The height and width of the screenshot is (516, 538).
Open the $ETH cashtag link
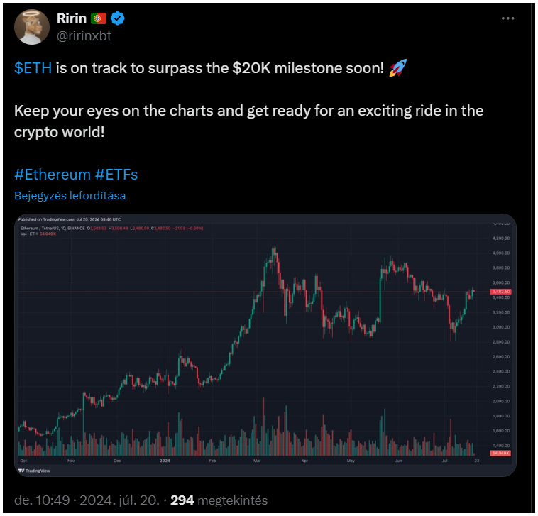(33, 68)
